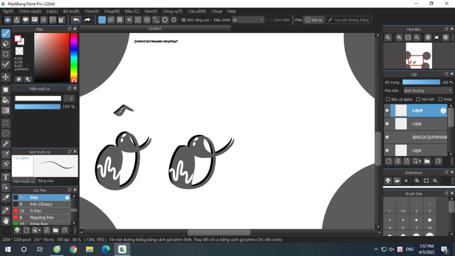Image resolution: width=455 pixels, height=256 pixels.
Task: Select Mapping Pen brush
Action: (x=41, y=218)
